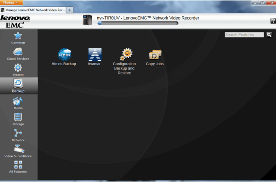Select the Manage LenovoEMC Network Video Recorder tab
Viewport: 276px width, 182px height.
pos(33,10)
